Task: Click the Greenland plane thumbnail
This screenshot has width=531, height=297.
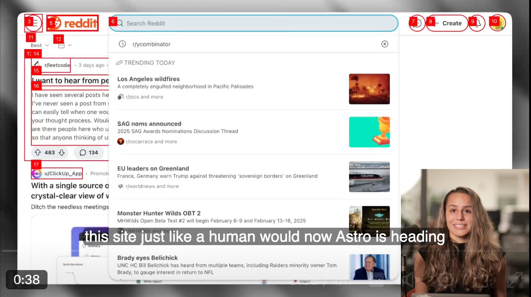Action: (x=369, y=177)
